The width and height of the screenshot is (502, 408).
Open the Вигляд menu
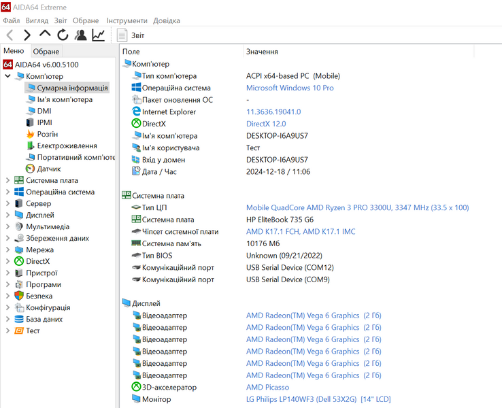coord(37,20)
